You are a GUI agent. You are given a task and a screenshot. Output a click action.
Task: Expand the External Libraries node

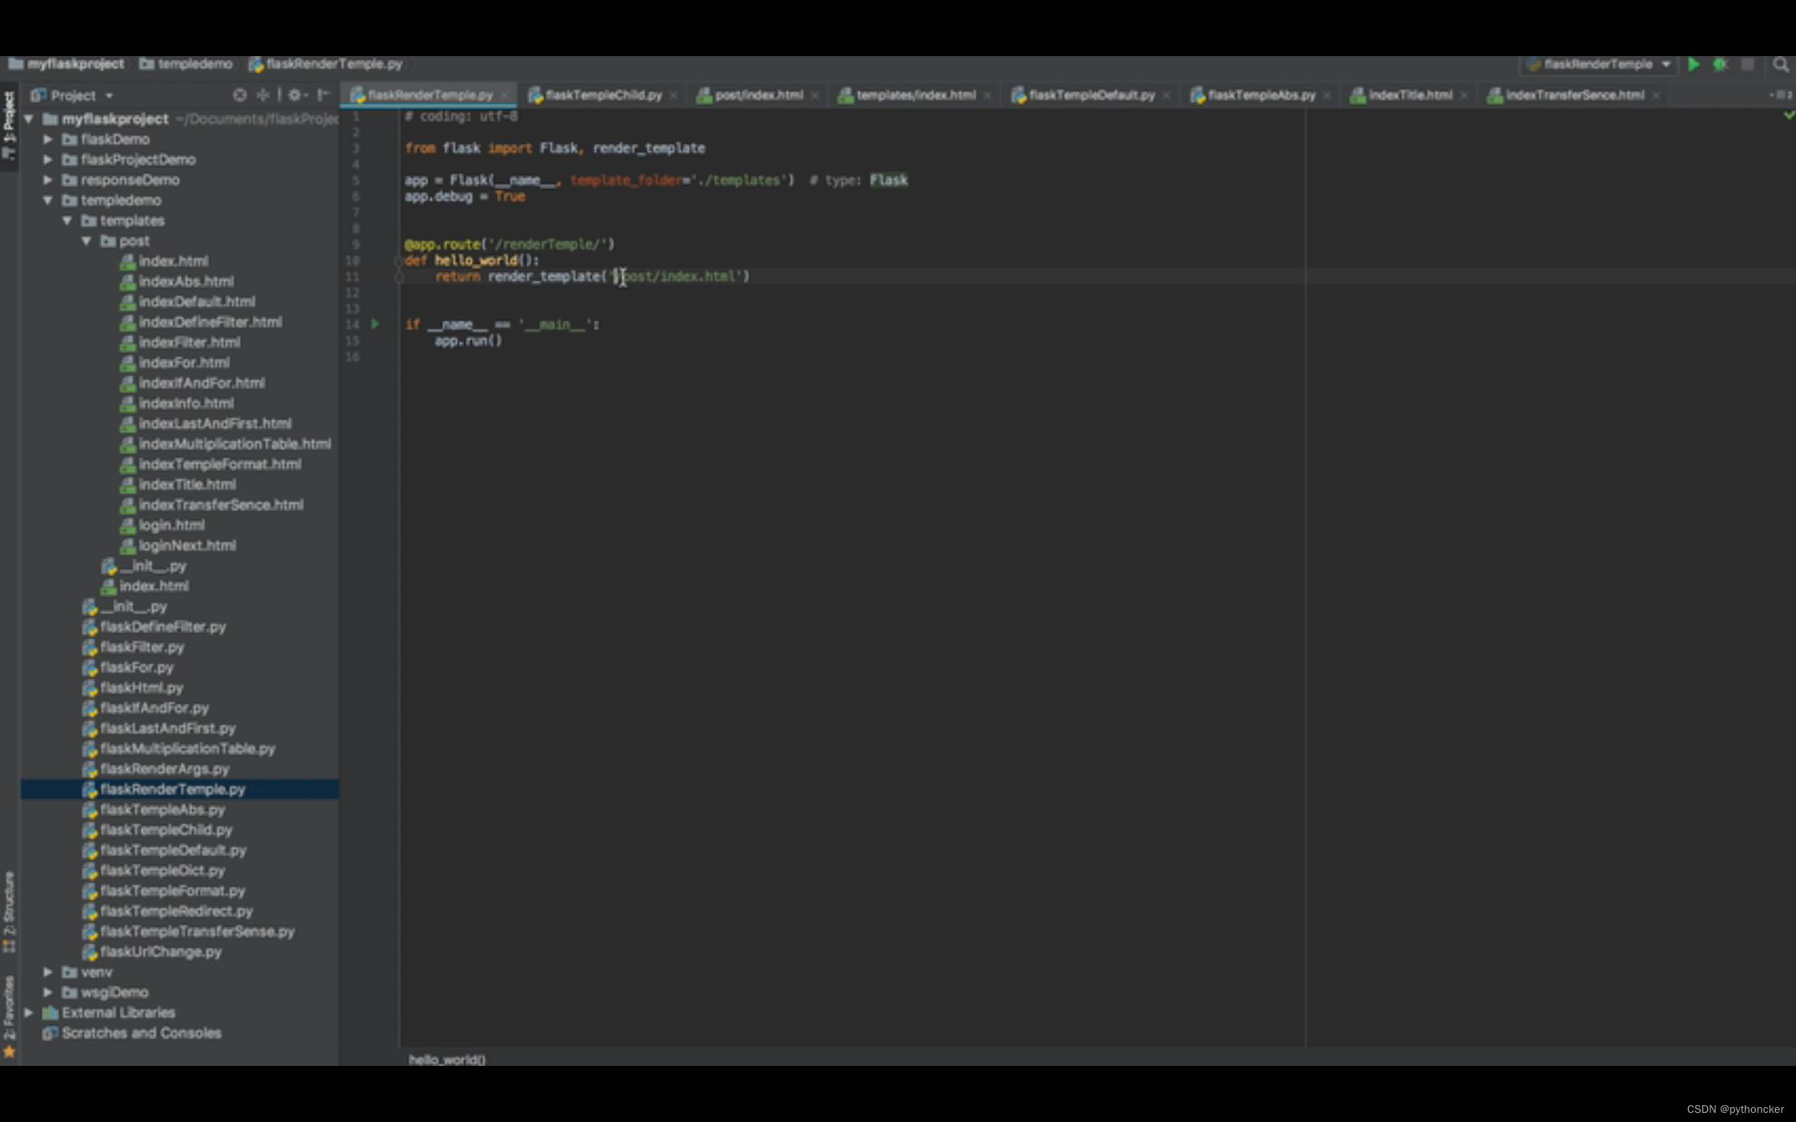(x=29, y=1012)
